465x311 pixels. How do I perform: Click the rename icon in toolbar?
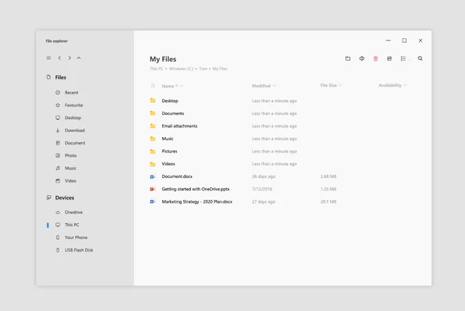coord(362,58)
